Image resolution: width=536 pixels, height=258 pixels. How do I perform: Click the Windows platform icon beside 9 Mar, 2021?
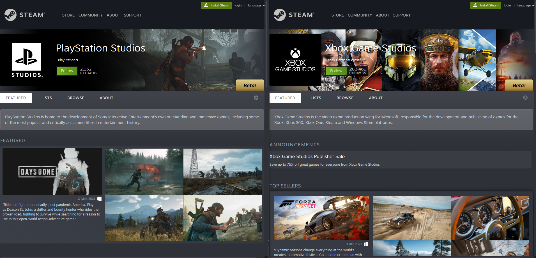365,244
